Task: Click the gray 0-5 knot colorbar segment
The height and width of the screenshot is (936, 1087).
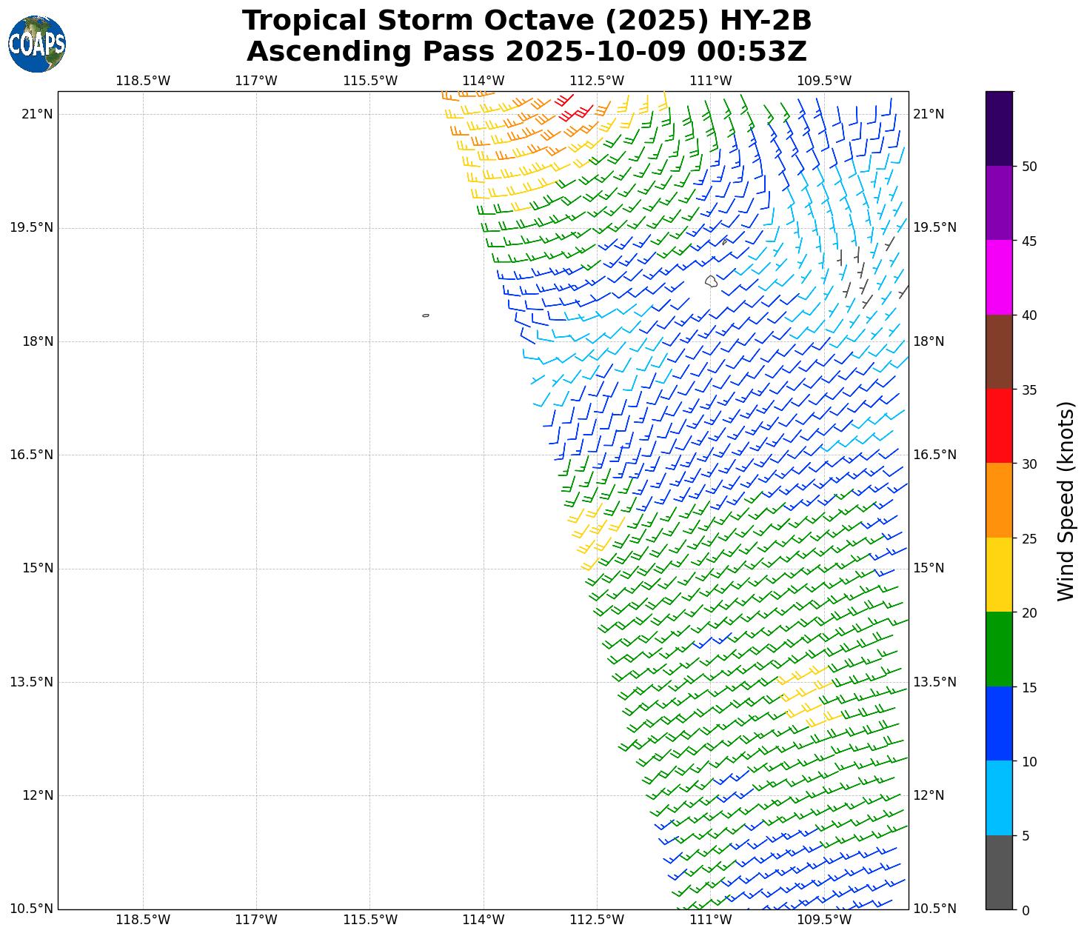Action: (999, 872)
